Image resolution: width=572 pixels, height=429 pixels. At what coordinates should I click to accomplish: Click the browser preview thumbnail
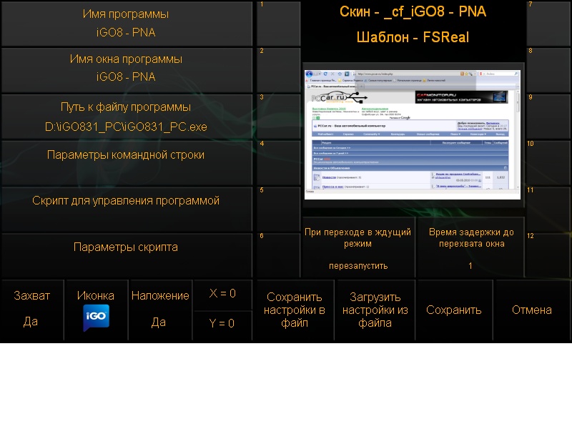(x=413, y=134)
